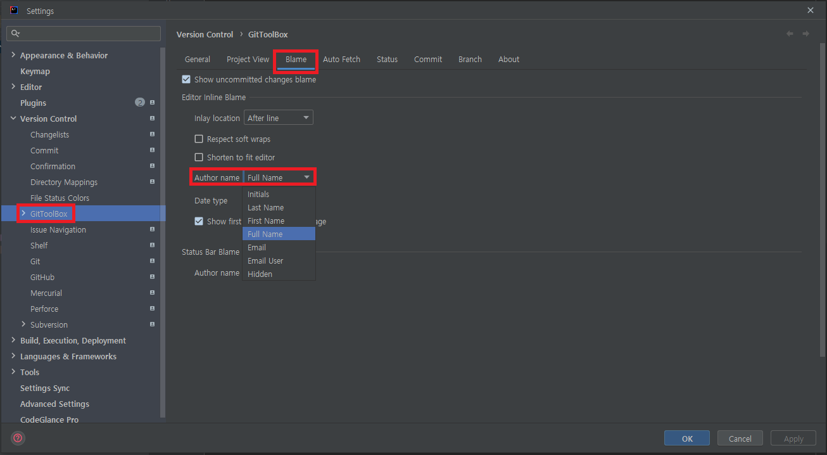Switch to the General tab
The image size is (827, 455).
pos(198,59)
